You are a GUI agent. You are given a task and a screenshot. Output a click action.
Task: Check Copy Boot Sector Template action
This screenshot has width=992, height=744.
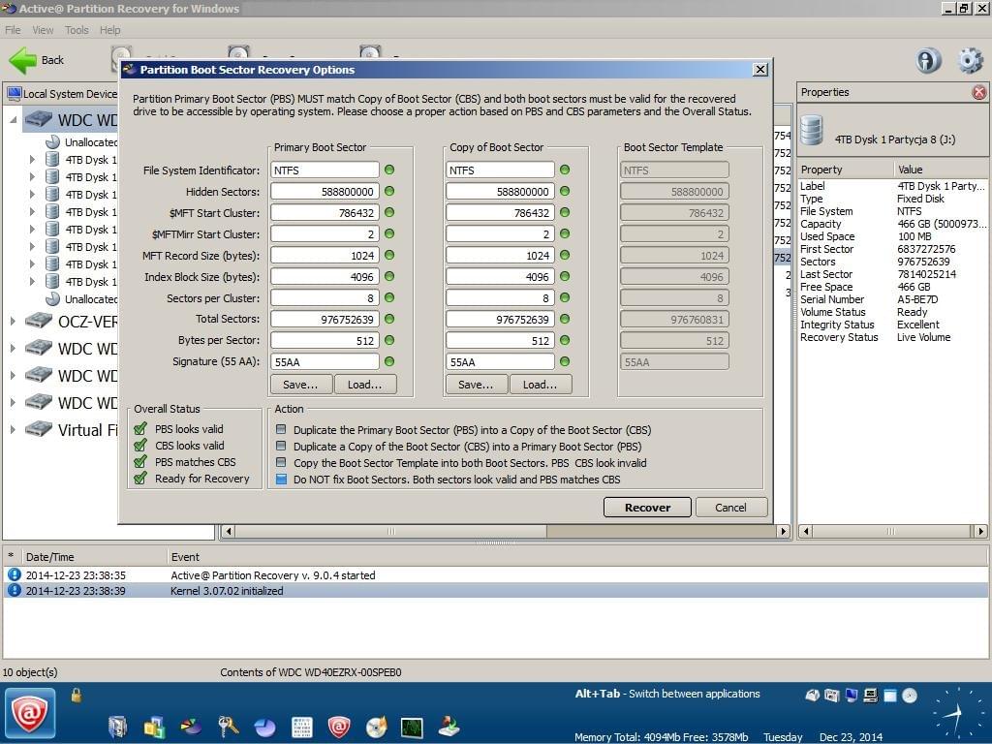pyautogui.click(x=282, y=462)
